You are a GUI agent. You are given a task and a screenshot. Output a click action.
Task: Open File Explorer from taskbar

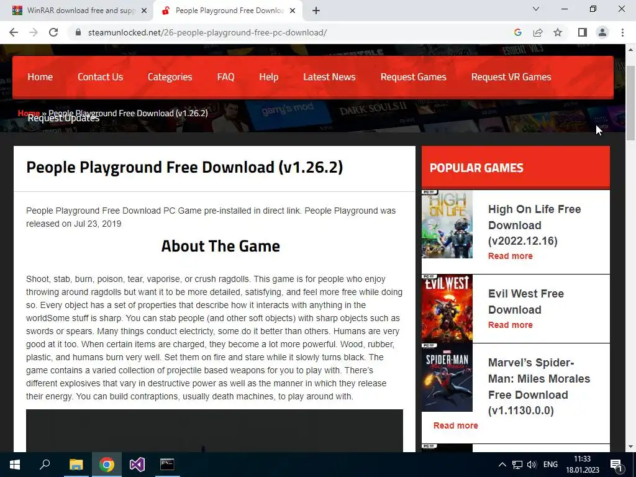pyautogui.click(x=76, y=465)
